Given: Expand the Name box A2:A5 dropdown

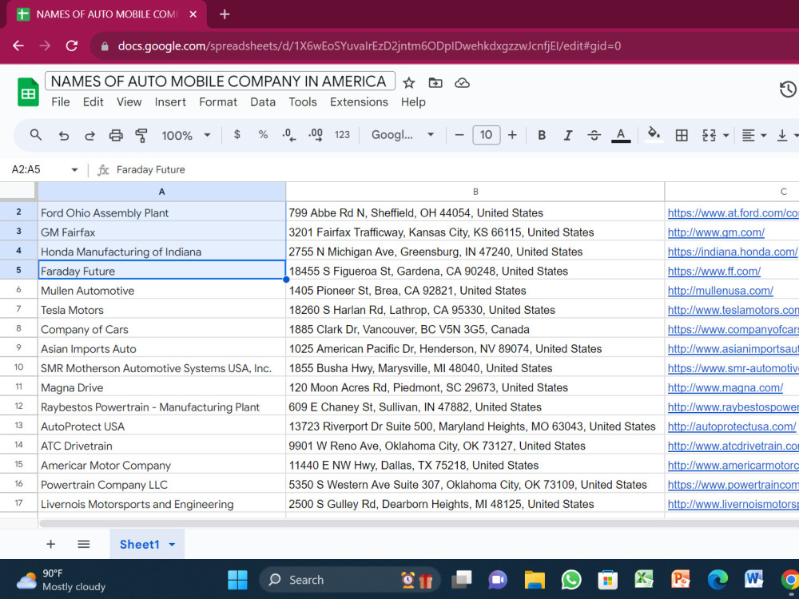Looking at the screenshot, I should click(74, 169).
